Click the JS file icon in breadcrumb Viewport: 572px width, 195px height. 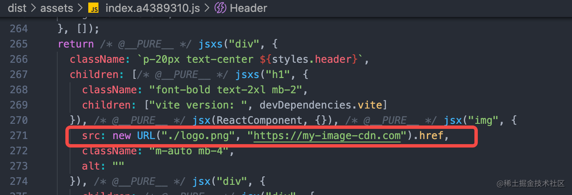(93, 8)
